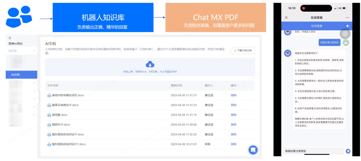Click the Chat MX PDF orange box

[216, 17]
